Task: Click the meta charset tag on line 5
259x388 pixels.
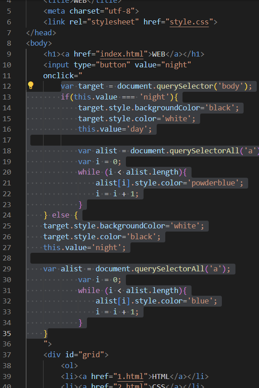Action: [x=91, y=11]
